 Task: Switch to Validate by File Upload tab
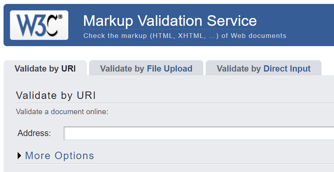point(146,68)
